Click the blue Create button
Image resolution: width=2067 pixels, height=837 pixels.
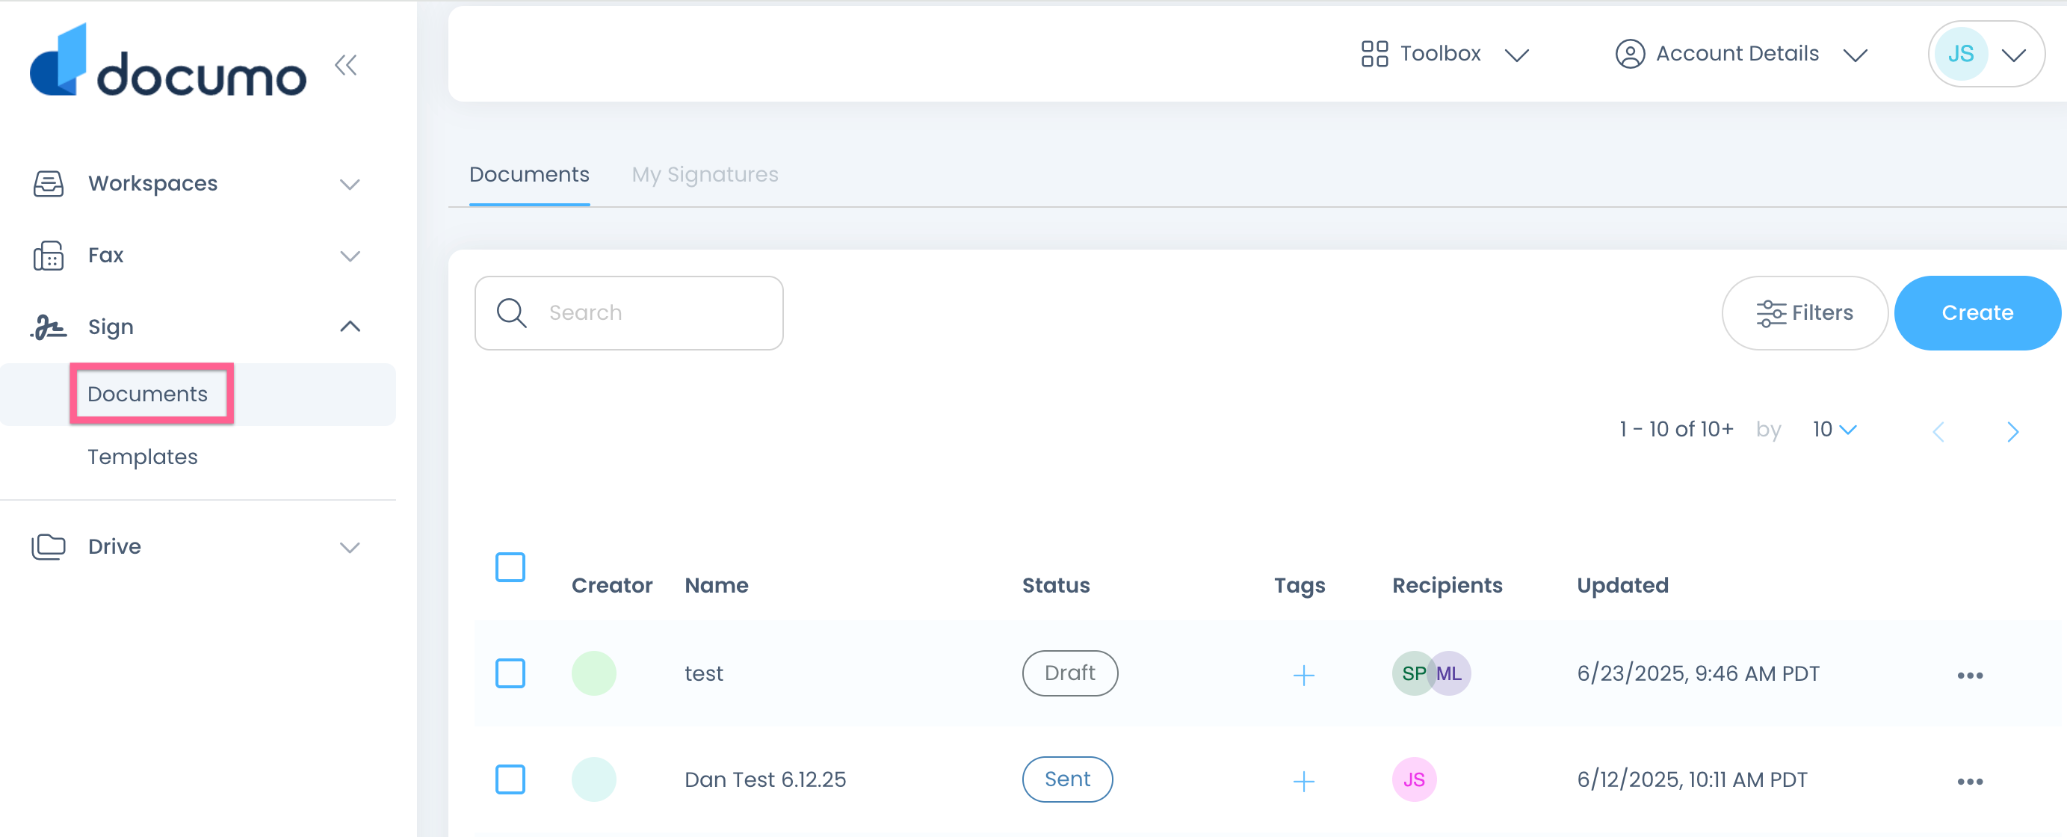click(x=1977, y=313)
